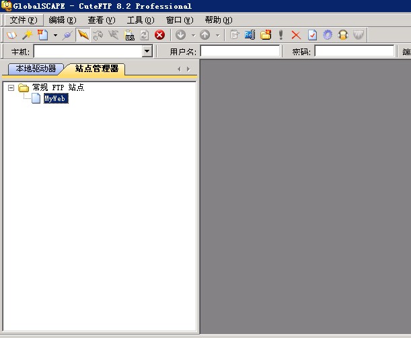
Task: Open the 查看(V) menu
Action: (x=102, y=20)
